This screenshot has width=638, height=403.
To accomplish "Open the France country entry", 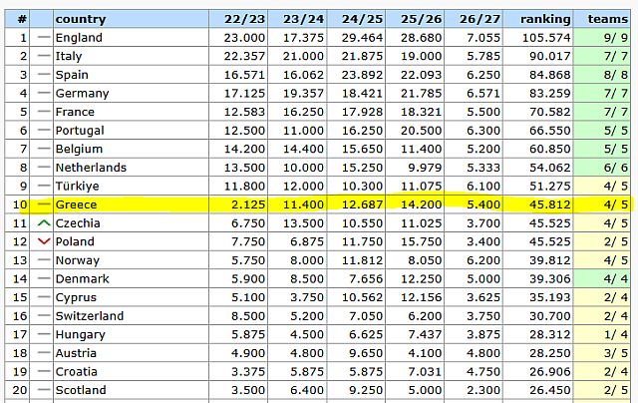I will pyautogui.click(x=75, y=112).
